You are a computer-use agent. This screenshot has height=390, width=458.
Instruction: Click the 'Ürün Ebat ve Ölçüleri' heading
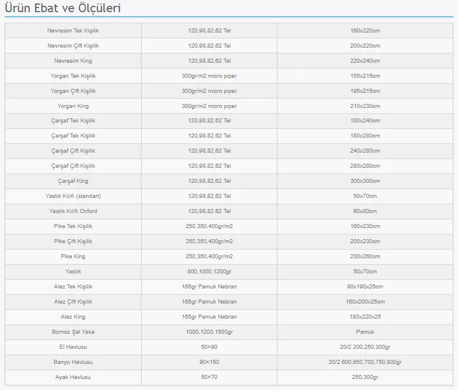coord(63,9)
